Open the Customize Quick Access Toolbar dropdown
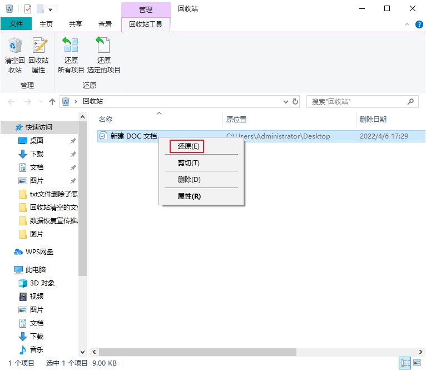Image resolution: width=426 pixels, height=370 pixels. 50,9
